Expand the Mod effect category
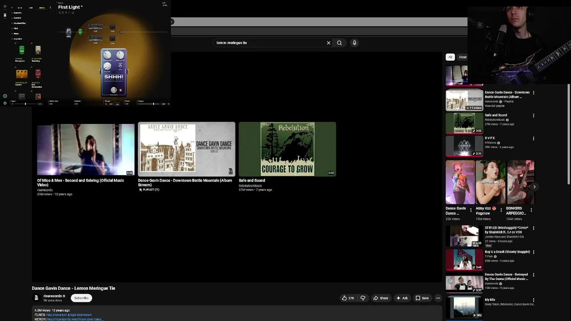Viewport: 571px width, 321px height. point(16,33)
